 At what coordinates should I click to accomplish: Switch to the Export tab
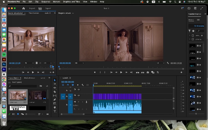48,8
